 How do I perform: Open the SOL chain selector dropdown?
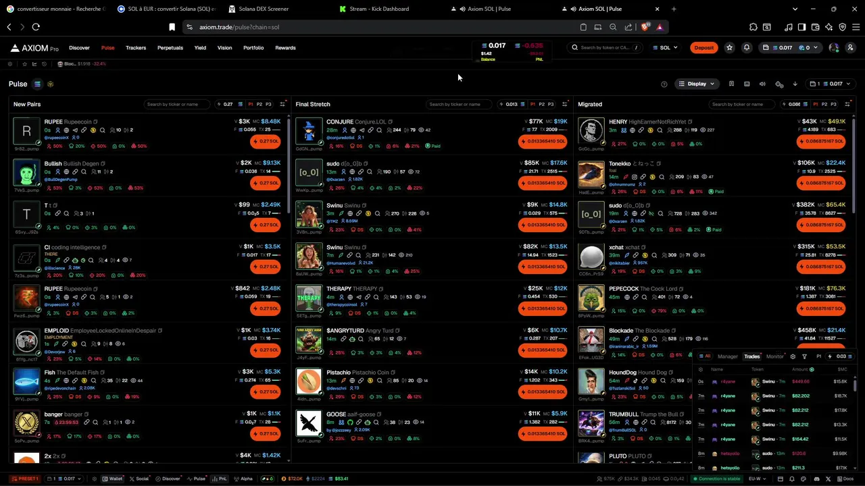point(665,48)
